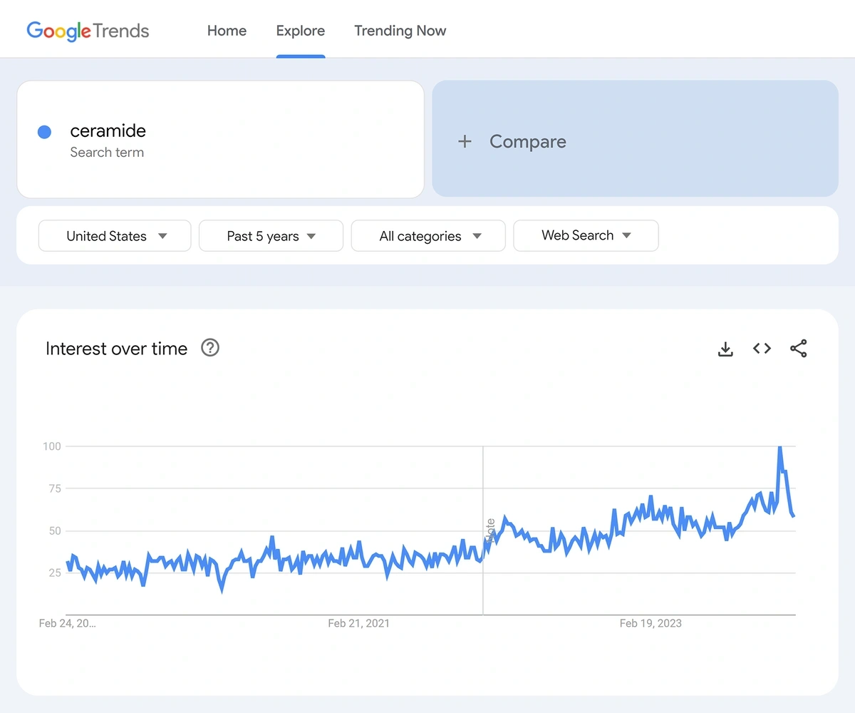
Task: Open the help tooltip next to Interest over time
Action: (209, 348)
